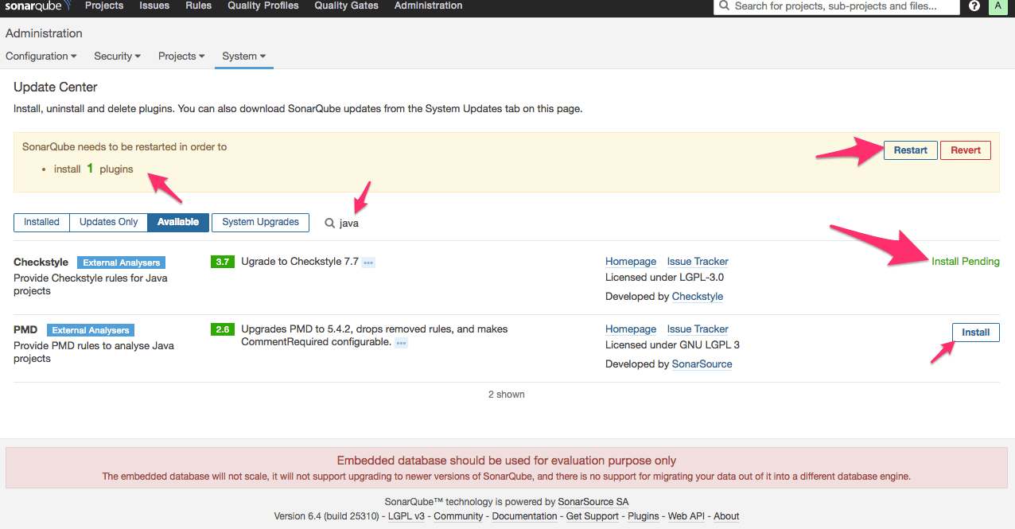Image resolution: width=1015 pixels, height=529 pixels.
Task: Open Quality Gates page
Action: point(347,6)
